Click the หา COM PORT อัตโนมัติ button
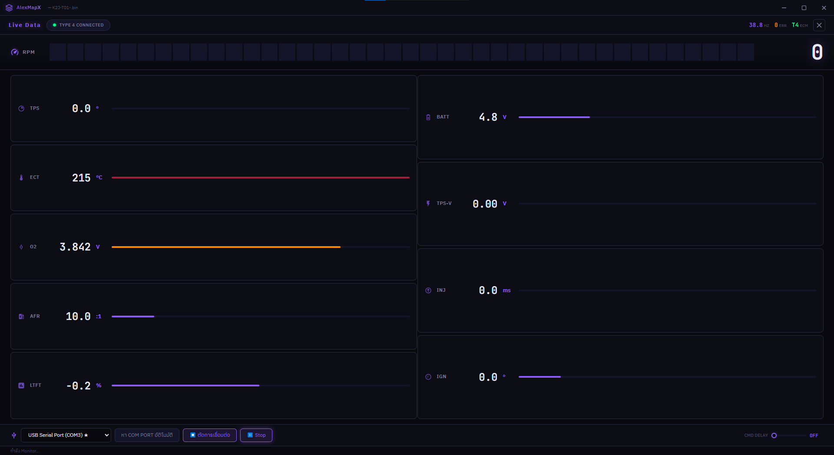 [x=147, y=435]
